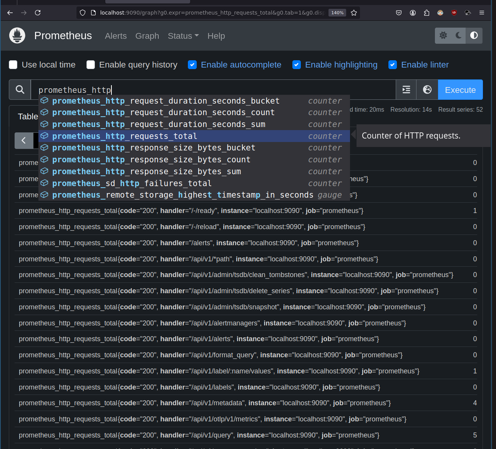The width and height of the screenshot is (496, 449).
Task: Click the Result series: 52 text
Action: tap(460, 110)
